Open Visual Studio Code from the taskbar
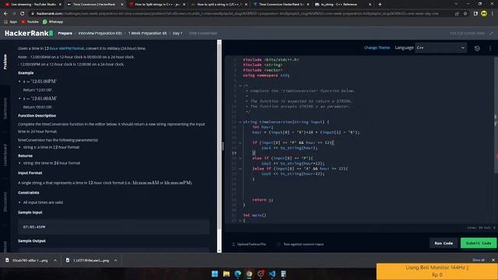 click(x=272, y=274)
